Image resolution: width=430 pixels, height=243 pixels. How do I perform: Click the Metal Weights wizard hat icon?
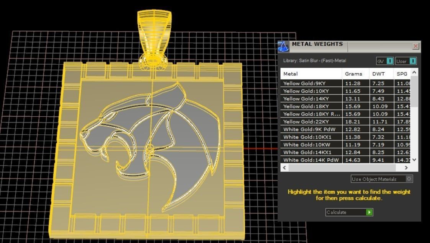[283, 47]
